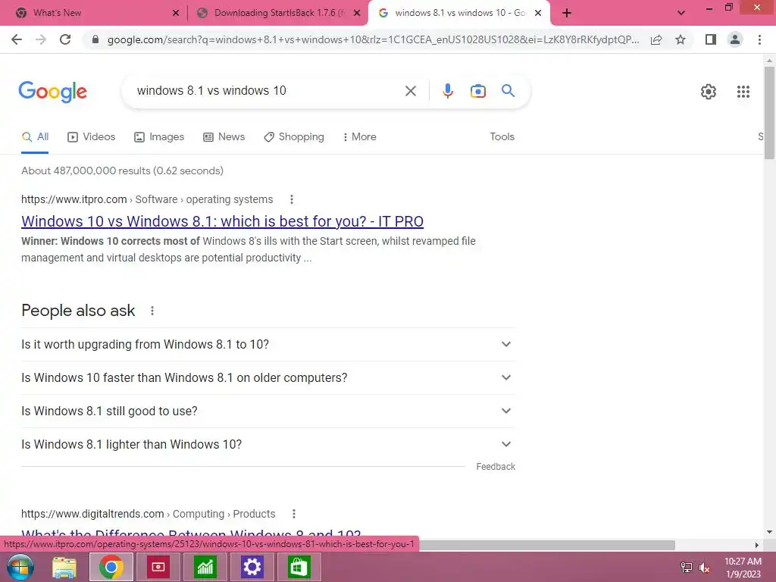Click the itpro.com breadcrumb URL
The height and width of the screenshot is (582, 776).
[146, 199]
